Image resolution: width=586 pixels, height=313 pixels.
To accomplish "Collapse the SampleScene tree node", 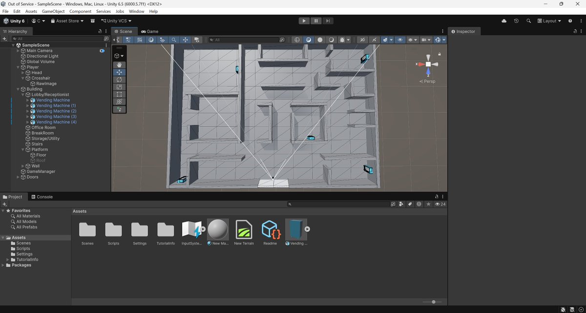I will pos(14,45).
